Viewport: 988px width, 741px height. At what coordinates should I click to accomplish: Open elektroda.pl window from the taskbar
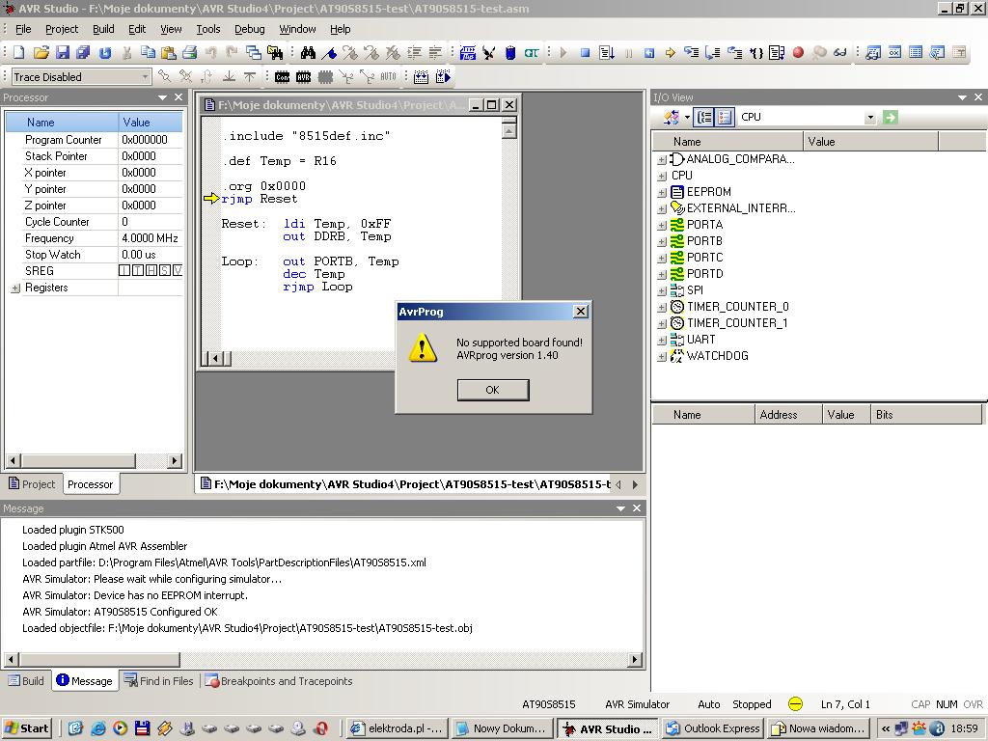click(x=397, y=728)
